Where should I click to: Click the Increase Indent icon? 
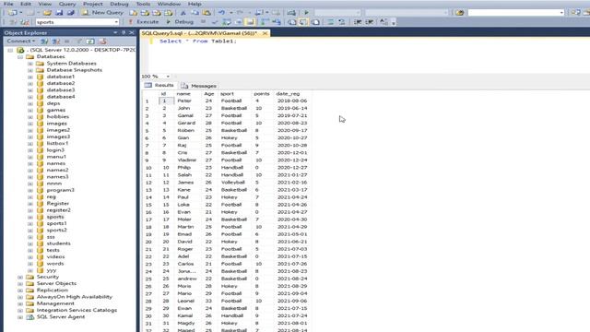pos(370,22)
